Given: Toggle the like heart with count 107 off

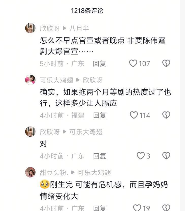Looking at the screenshot, I should [134, 63].
